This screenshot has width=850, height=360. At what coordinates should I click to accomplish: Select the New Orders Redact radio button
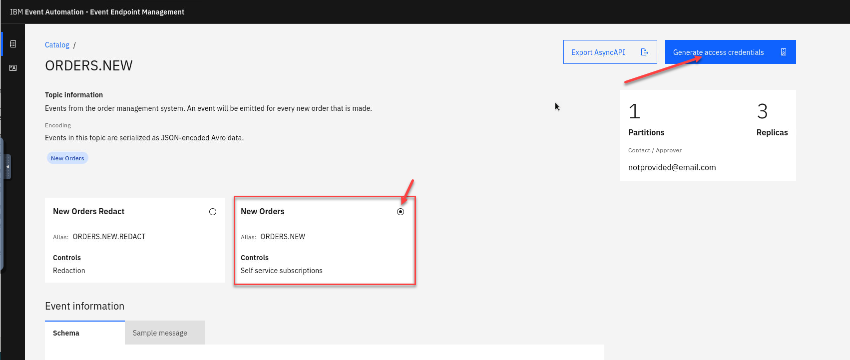tap(213, 212)
